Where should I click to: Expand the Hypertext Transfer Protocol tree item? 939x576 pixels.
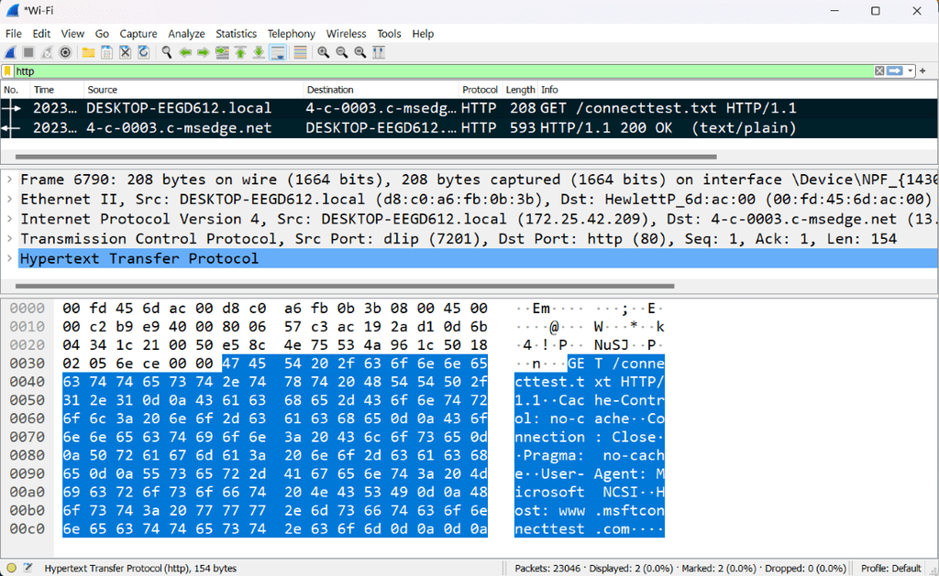[8, 258]
